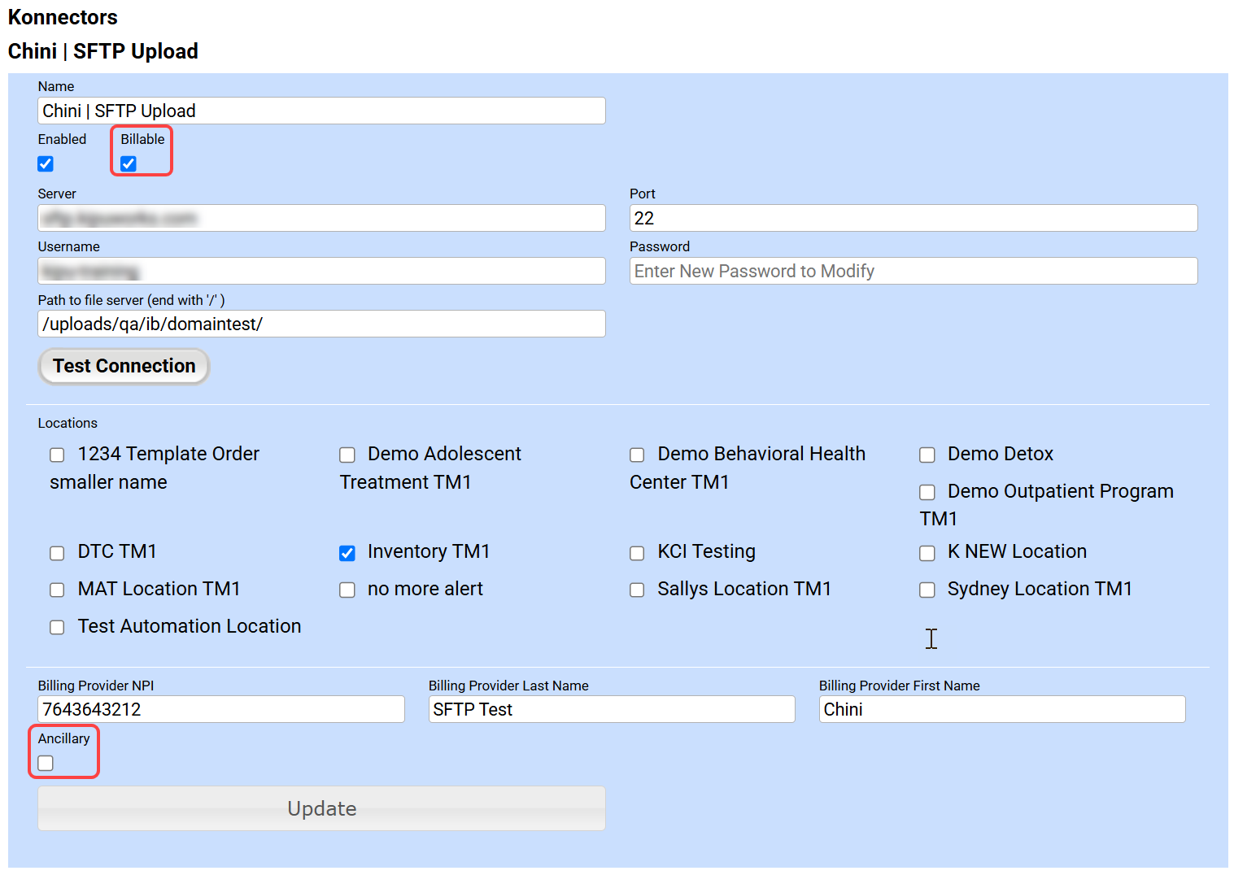The height and width of the screenshot is (875, 1234).
Task: Select Sydney Location TM1 checkbox
Action: click(927, 590)
